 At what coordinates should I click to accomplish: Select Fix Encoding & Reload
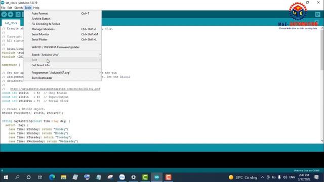click(x=63, y=24)
